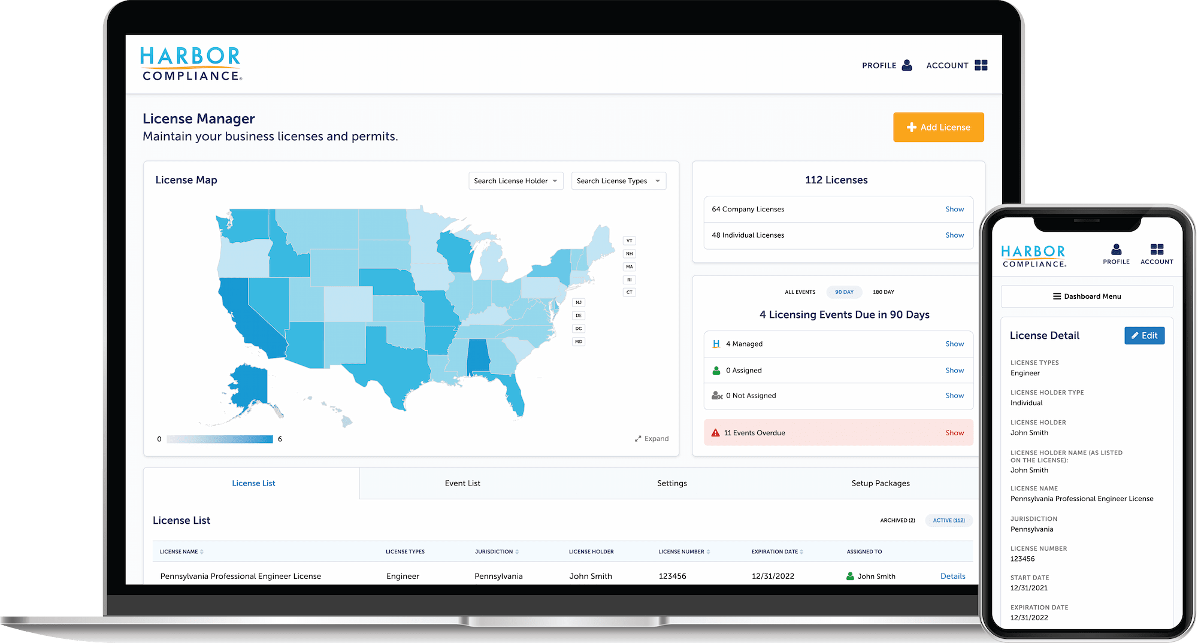Viewport: 1198px width, 643px height.
Task: Click the Add License button
Action: (938, 127)
